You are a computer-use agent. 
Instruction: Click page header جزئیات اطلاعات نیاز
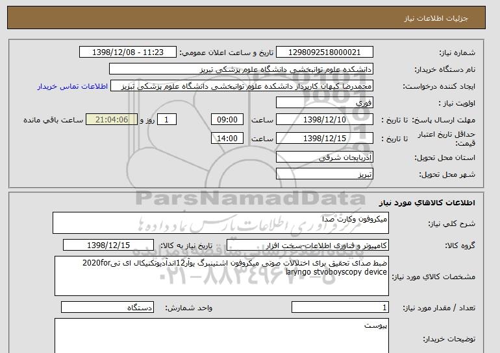(x=436, y=17)
